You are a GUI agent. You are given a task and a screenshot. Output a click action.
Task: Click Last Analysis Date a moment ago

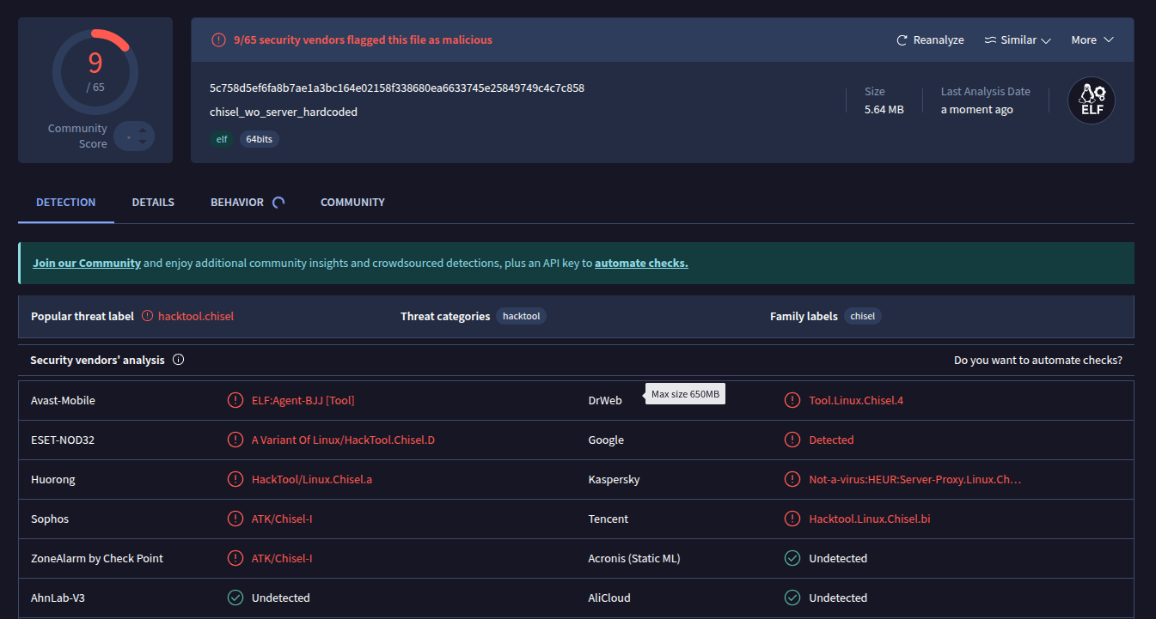(977, 110)
